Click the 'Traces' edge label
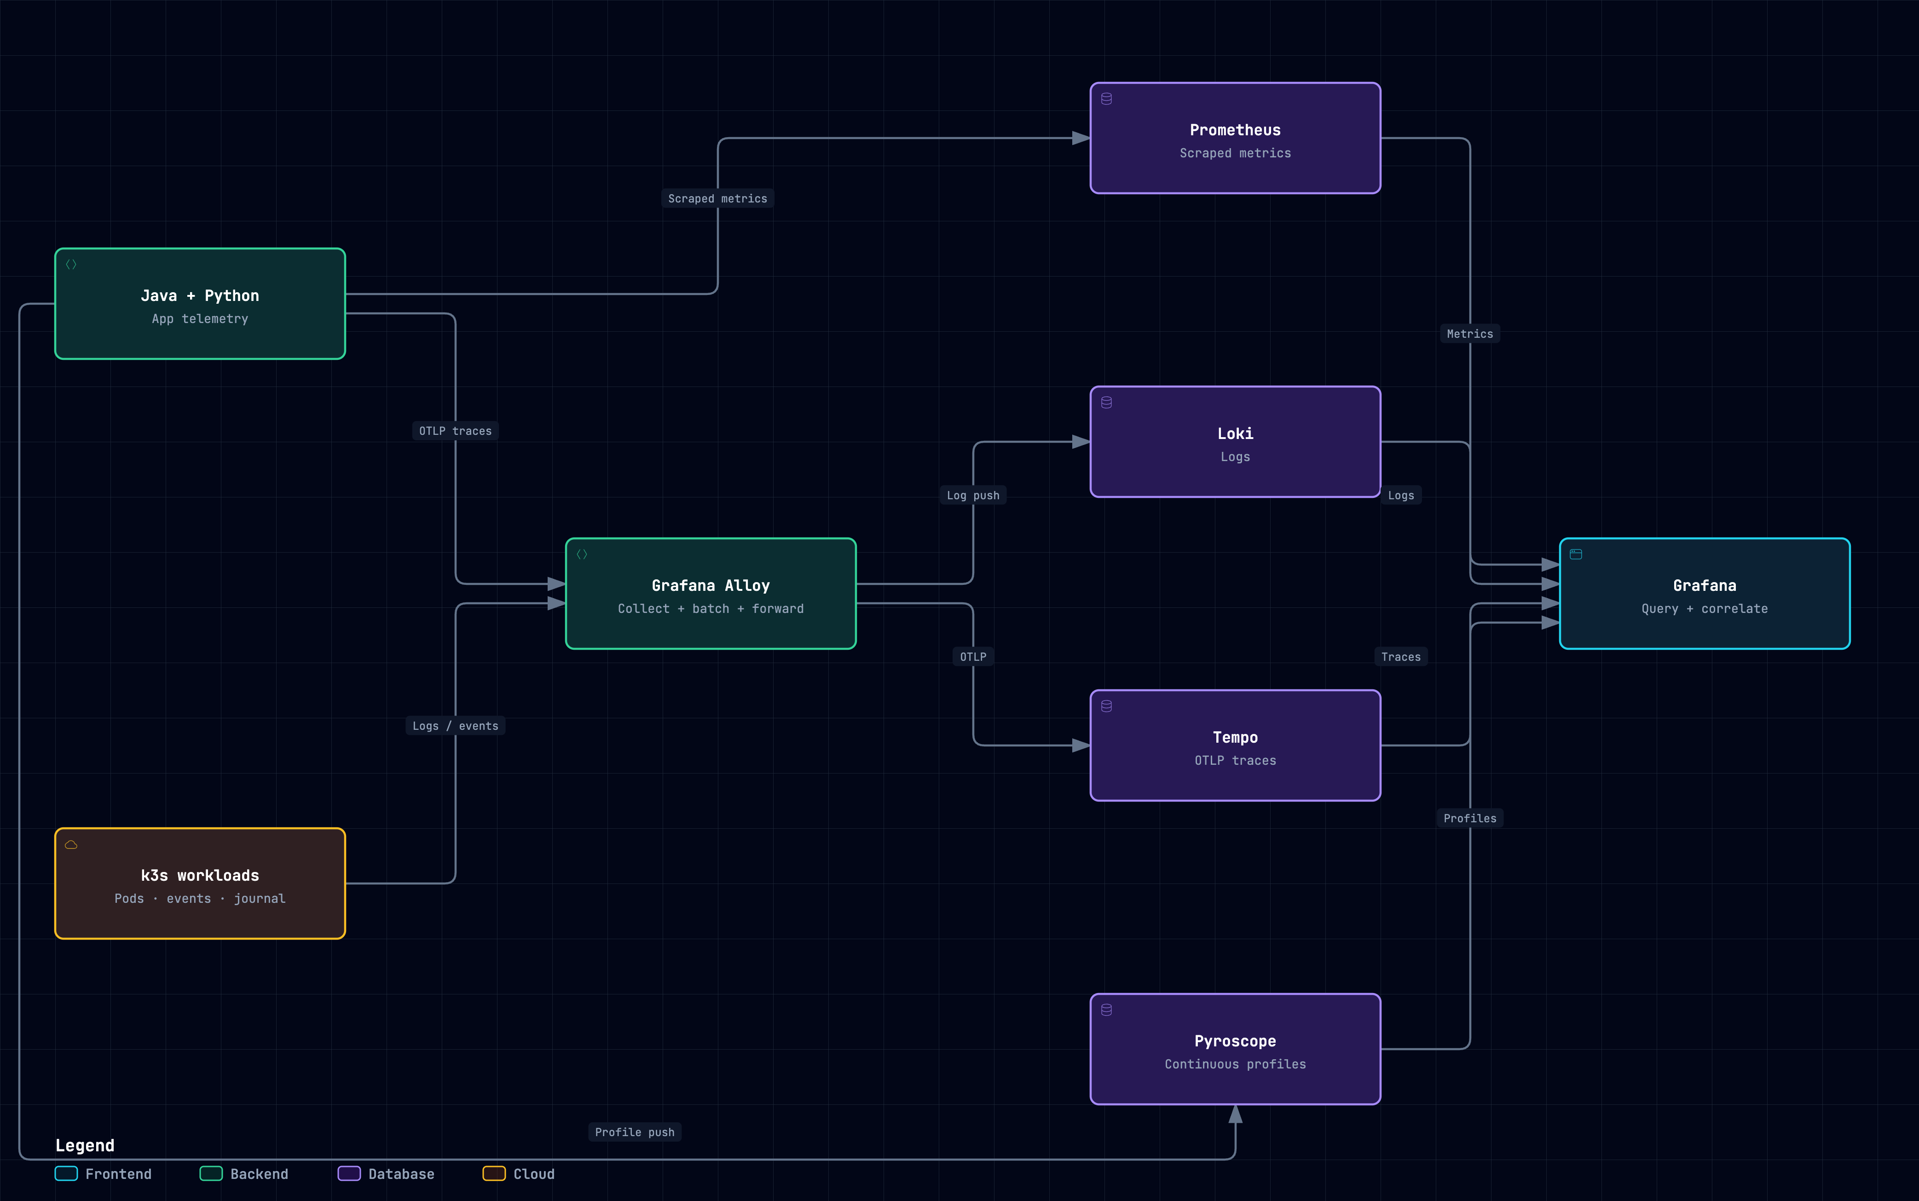Viewport: 1919px width, 1201px height. (x=1400, y=657)
